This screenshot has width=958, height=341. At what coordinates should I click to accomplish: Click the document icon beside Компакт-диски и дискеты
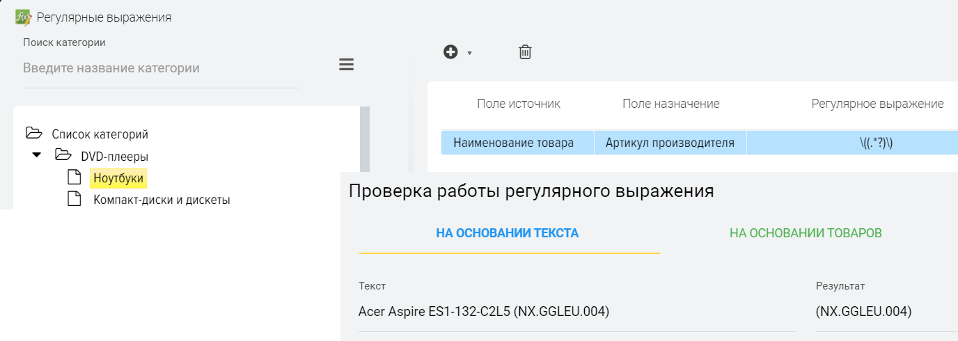pyautogui.click(x=74, y=199)
